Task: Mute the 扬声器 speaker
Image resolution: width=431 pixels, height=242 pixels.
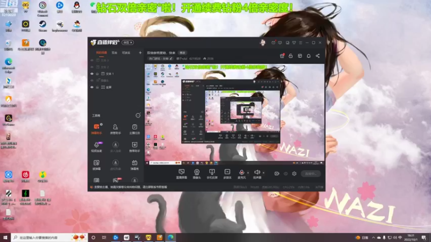Action: (x=257, y=172)
